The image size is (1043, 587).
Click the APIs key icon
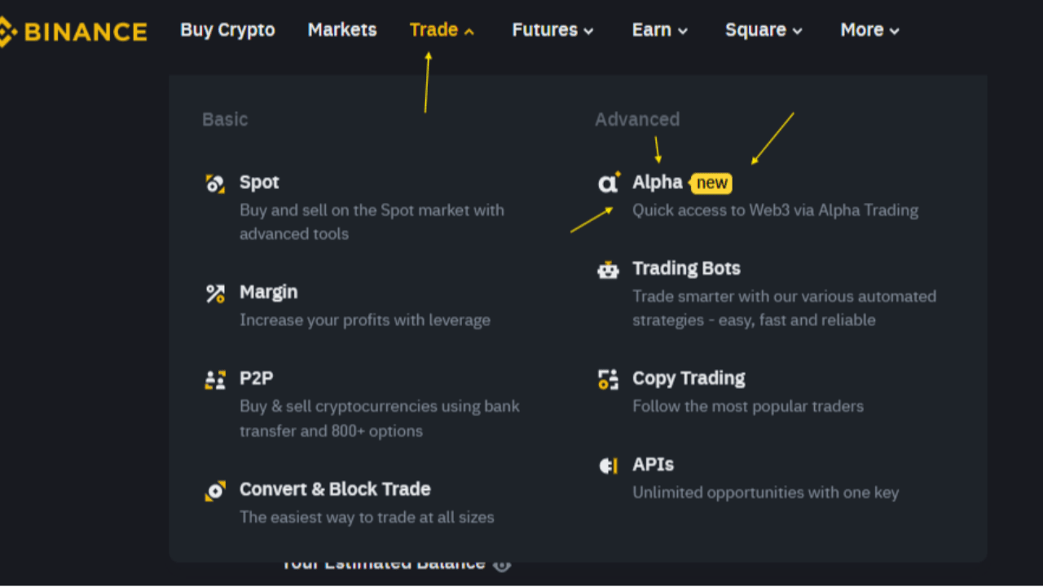click(608, 466)
